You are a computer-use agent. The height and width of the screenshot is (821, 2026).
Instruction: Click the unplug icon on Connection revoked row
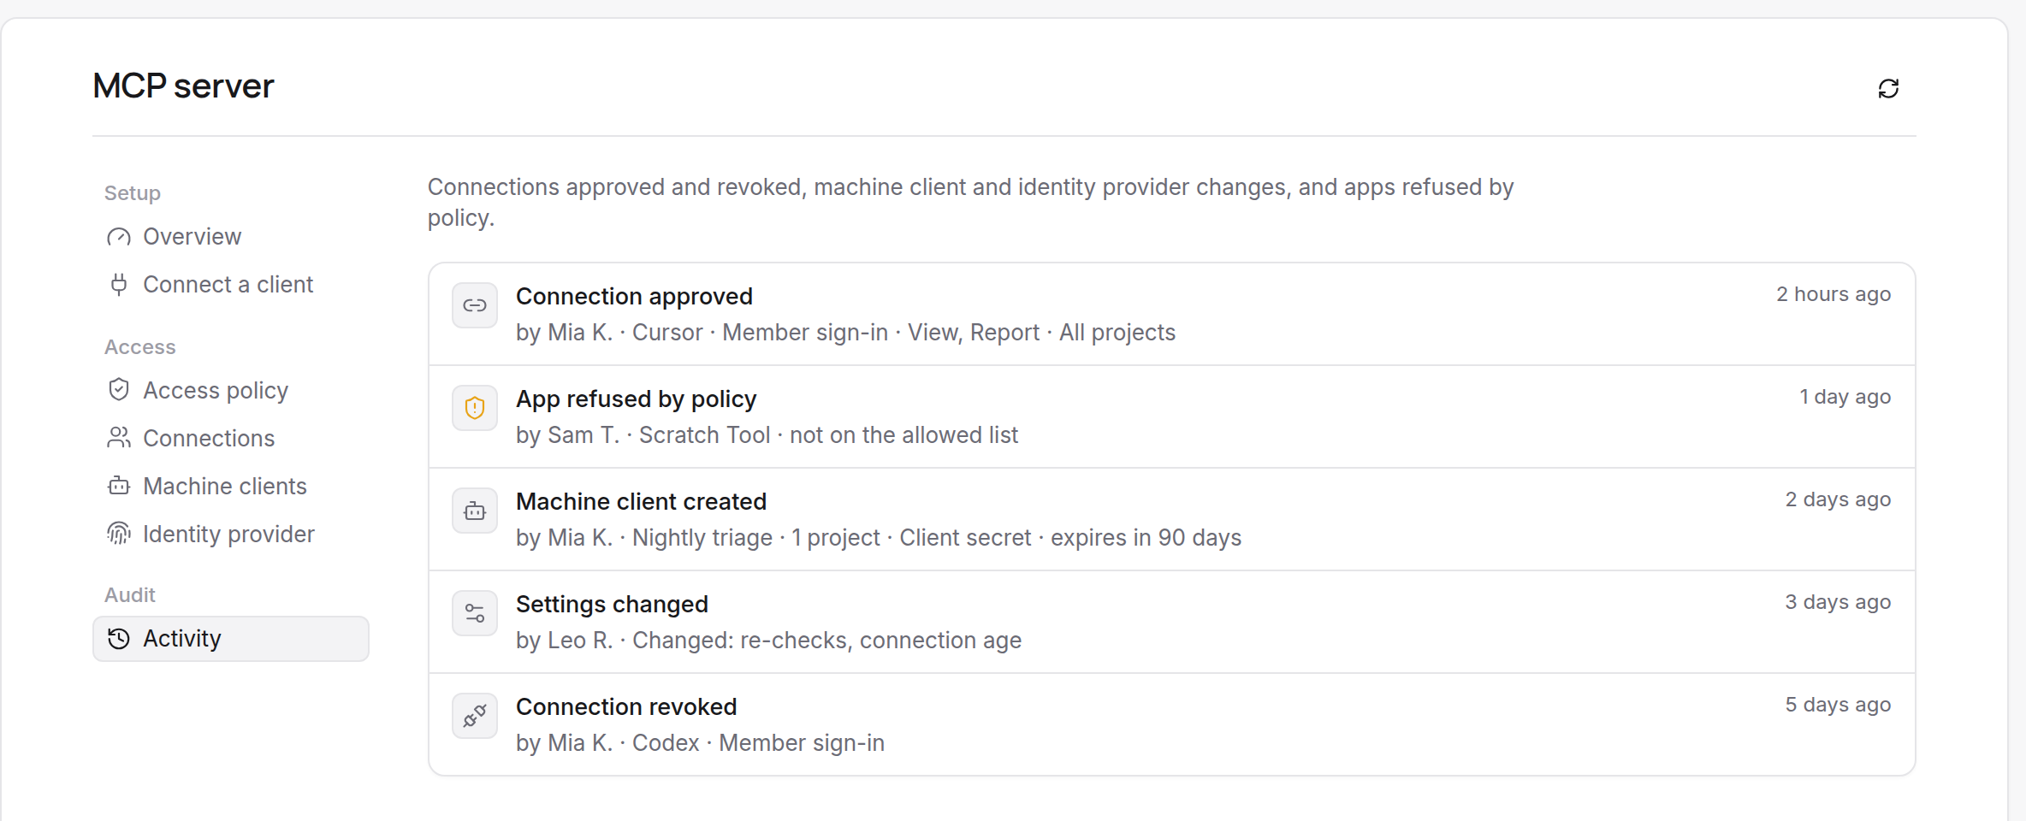pos(475,716)
